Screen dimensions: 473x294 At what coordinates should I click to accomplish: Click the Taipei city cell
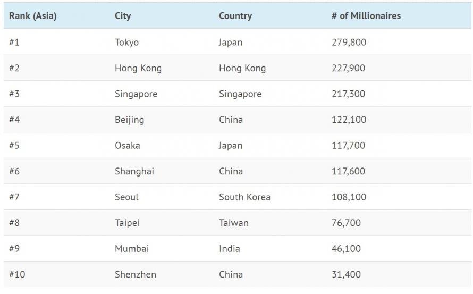pos(128,223)
